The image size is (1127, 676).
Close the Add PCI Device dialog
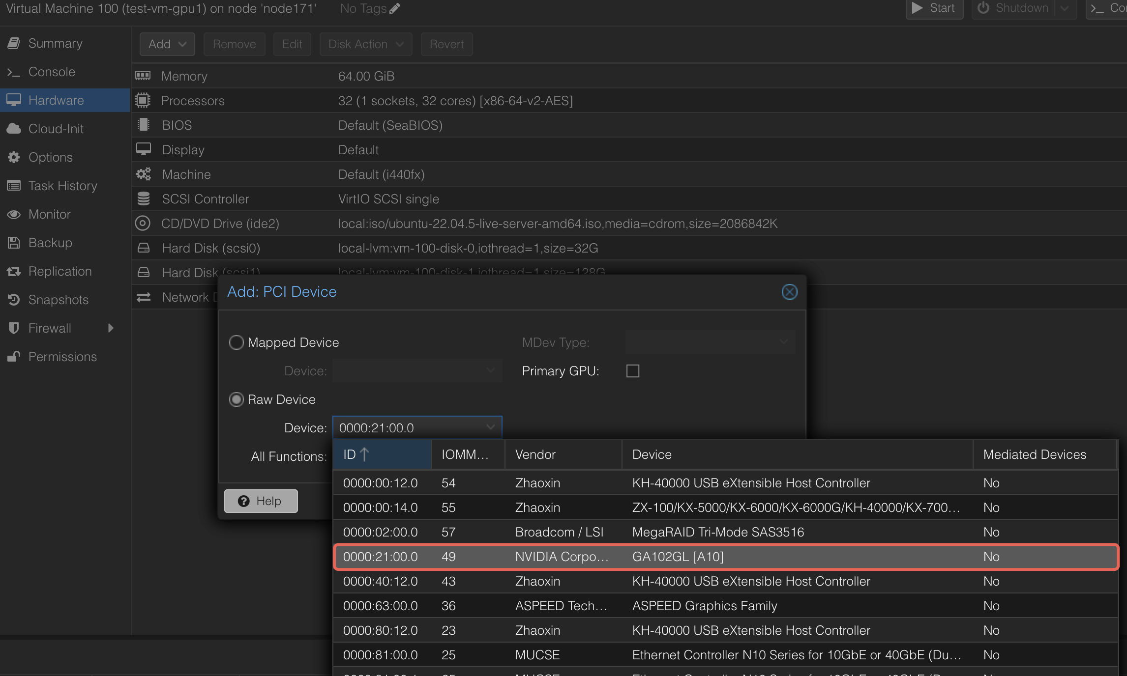789,292
